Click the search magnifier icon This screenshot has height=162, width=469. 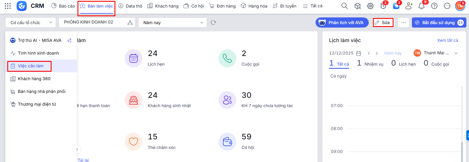pos(344,6)
